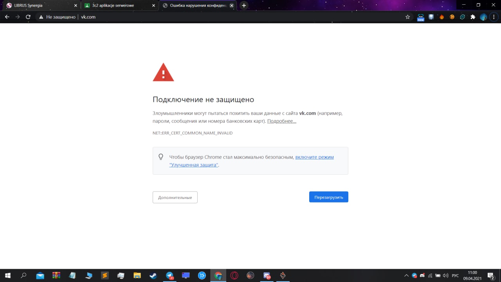The height and width of the screenshot is (282, 501).
Task: Click the 'Не защищено' warning triangle icon
Action: point(41,17)
